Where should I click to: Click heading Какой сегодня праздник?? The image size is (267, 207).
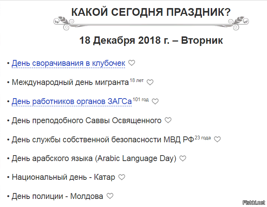(x=151, y=13)
